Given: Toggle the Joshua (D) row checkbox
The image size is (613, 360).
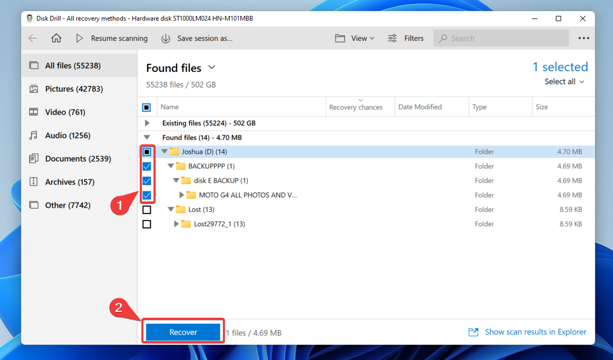Looking at the screenshot, I should point(147,152).
